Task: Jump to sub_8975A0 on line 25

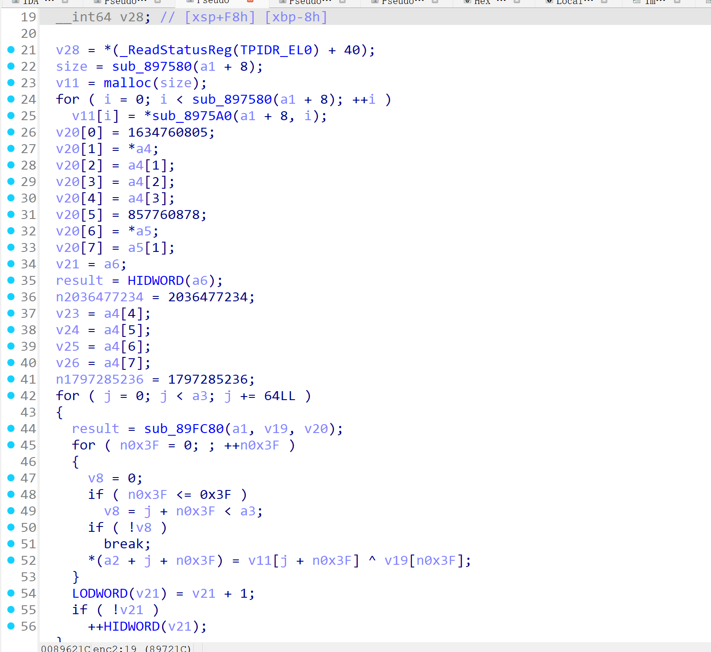Action: coord(191,116)
